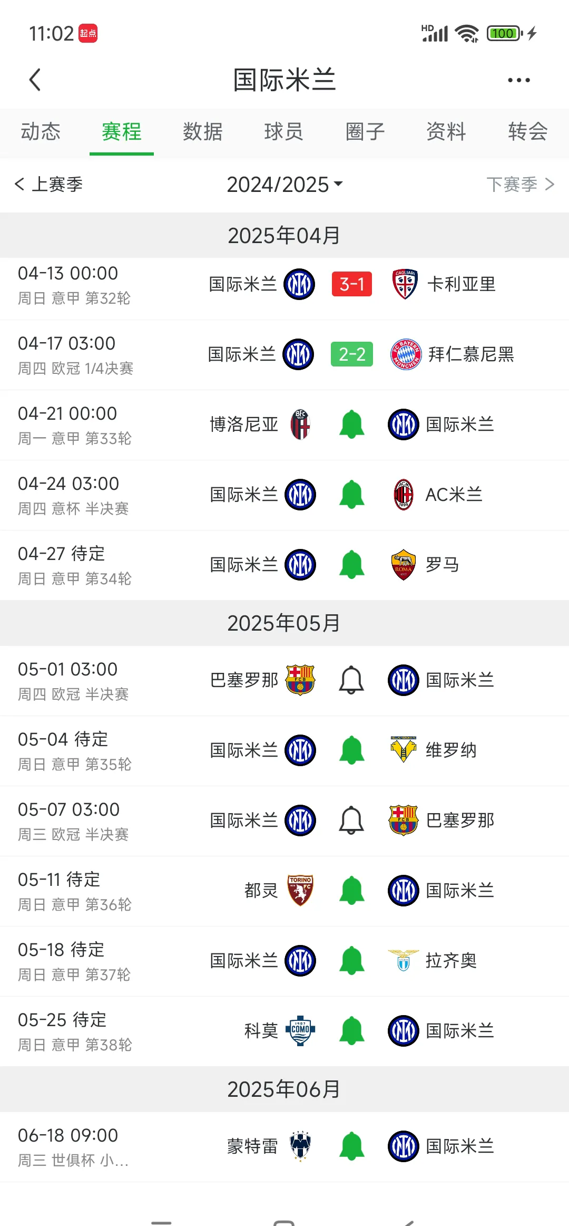Open the three-dot more options menu
Screen dimensions: 569x1226
[x=518, y=80]
